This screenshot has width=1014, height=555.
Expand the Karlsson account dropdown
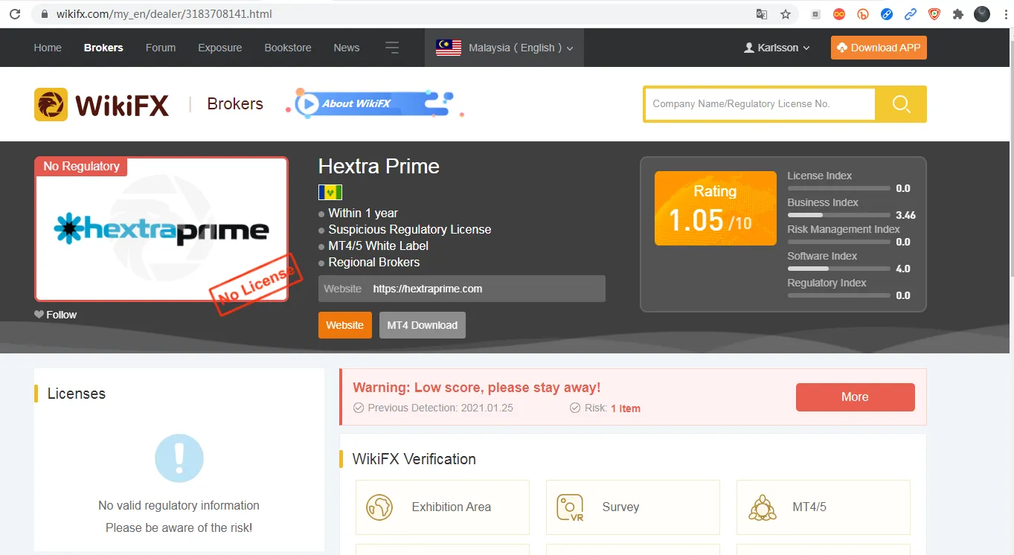(777, 48)
